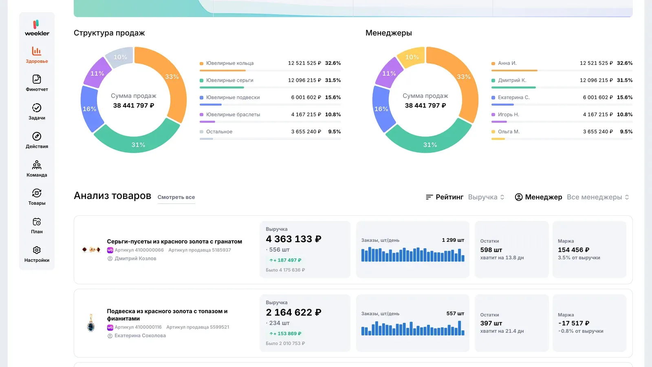Screen dimensions: 652x367
Task: Open product Серьги-пусеты из красного золота с гранатом
Action: pos(174,241)
